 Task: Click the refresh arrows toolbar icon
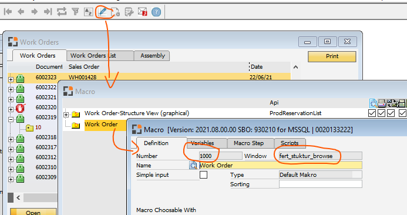[x=62, y=12]
